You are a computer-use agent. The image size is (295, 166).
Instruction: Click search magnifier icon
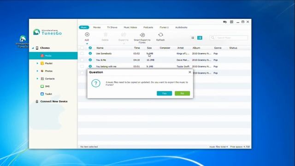click(x=213, y=38)
